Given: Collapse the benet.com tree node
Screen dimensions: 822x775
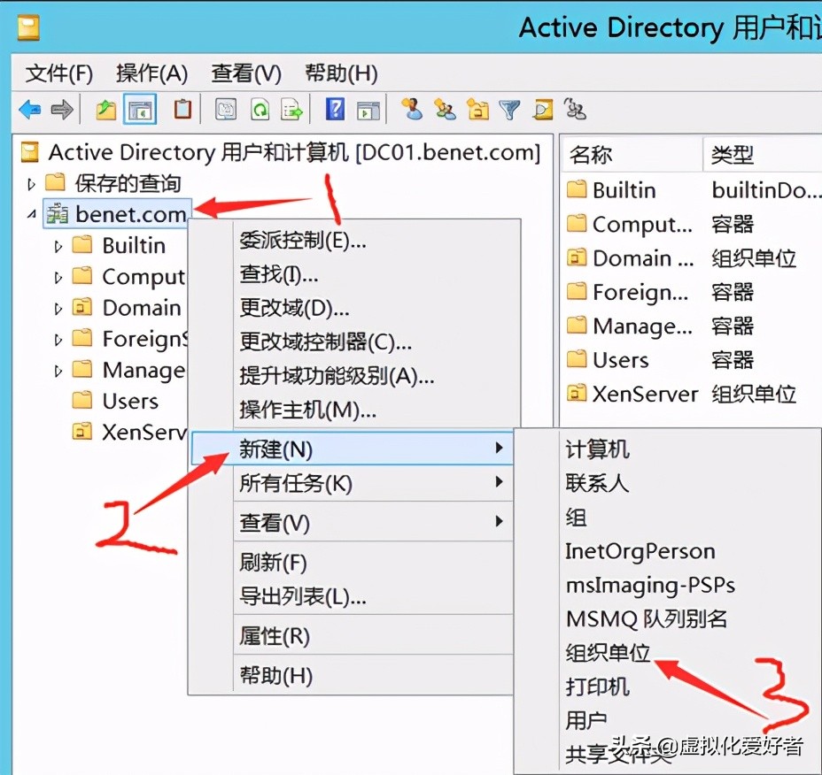Looking at the screenshot, I should click(x=32, y=214).
